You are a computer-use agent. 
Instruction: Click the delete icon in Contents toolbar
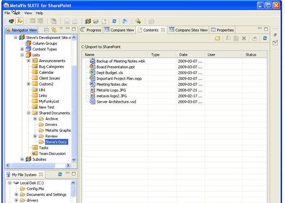(x=244, y=38)
